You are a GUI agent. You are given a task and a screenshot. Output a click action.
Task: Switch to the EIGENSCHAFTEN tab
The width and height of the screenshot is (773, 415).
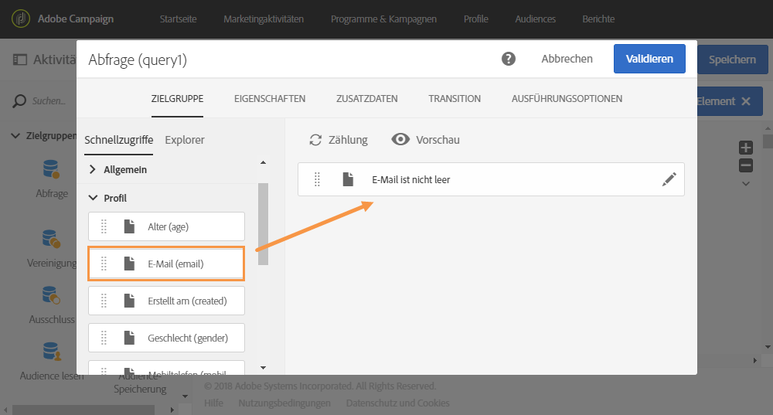(270, 99)
